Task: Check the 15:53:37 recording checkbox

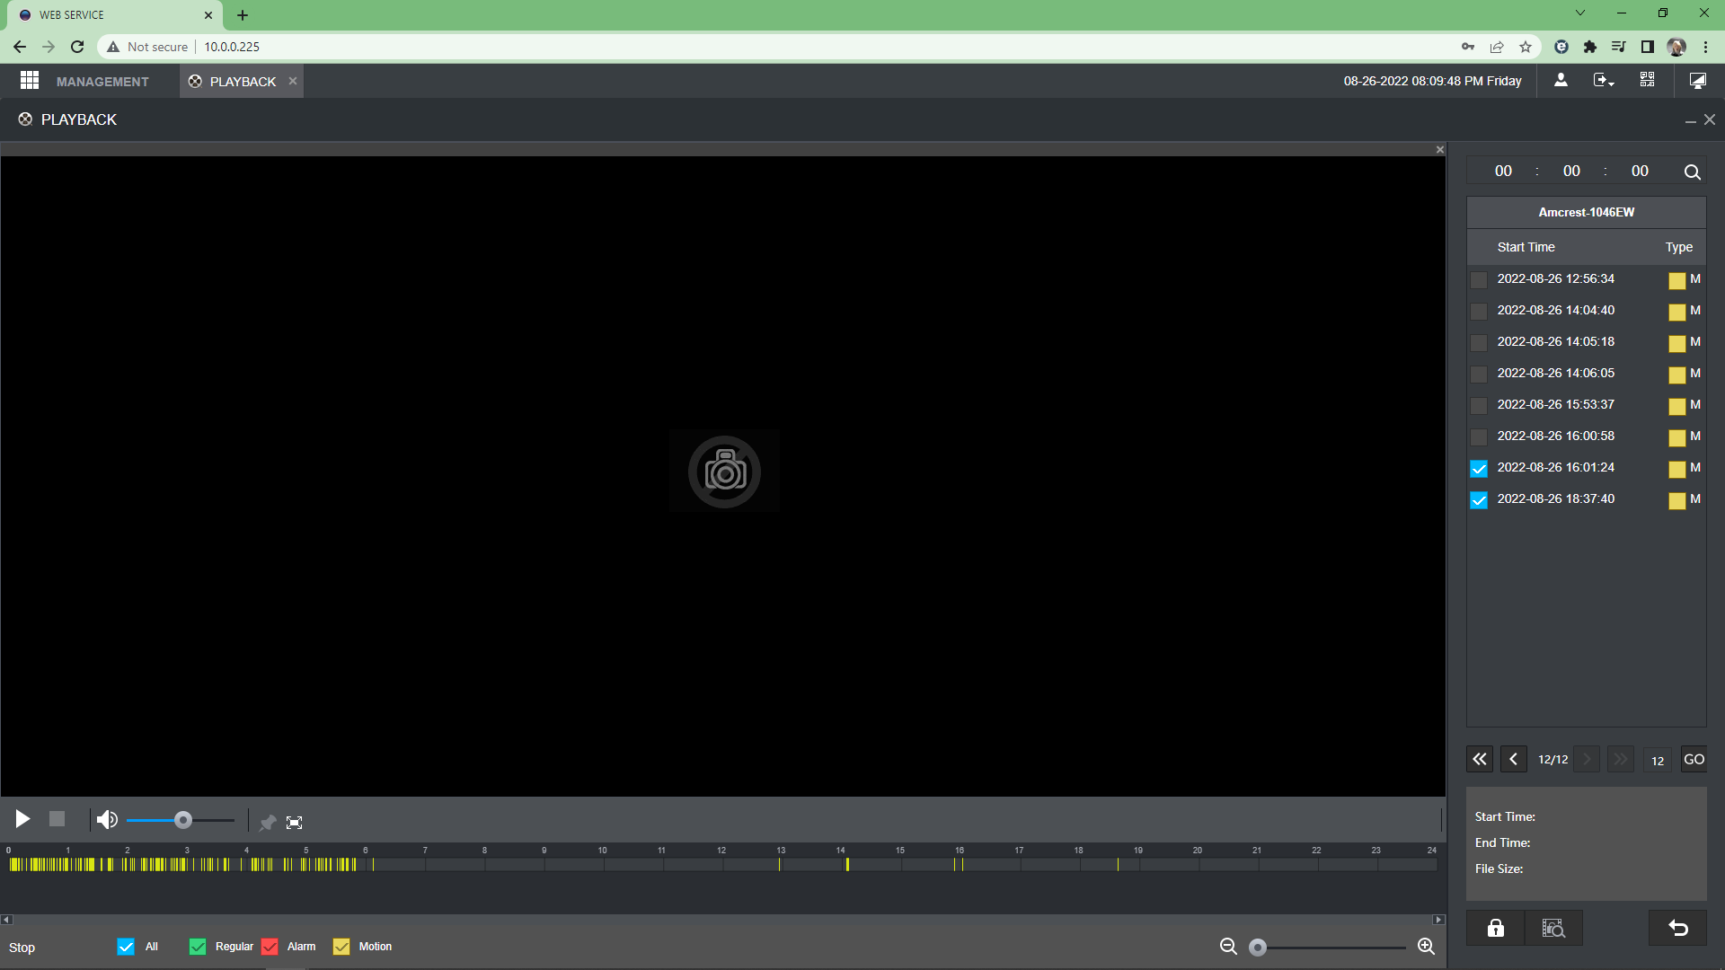Action: tap(1479, 406)
